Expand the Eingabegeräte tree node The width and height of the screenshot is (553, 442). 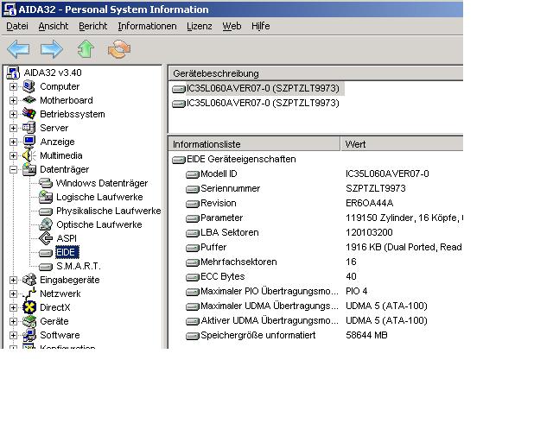click(x=13, y=281)
